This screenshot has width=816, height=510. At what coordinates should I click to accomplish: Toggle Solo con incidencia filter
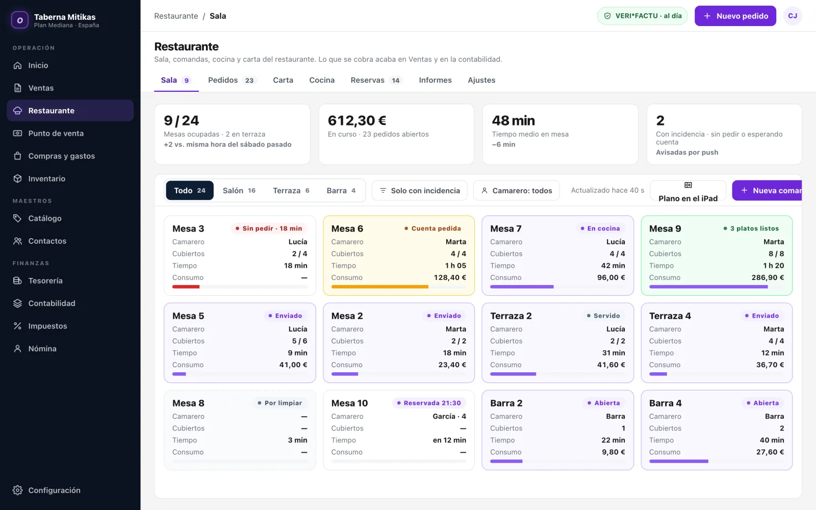pos(420,190)
